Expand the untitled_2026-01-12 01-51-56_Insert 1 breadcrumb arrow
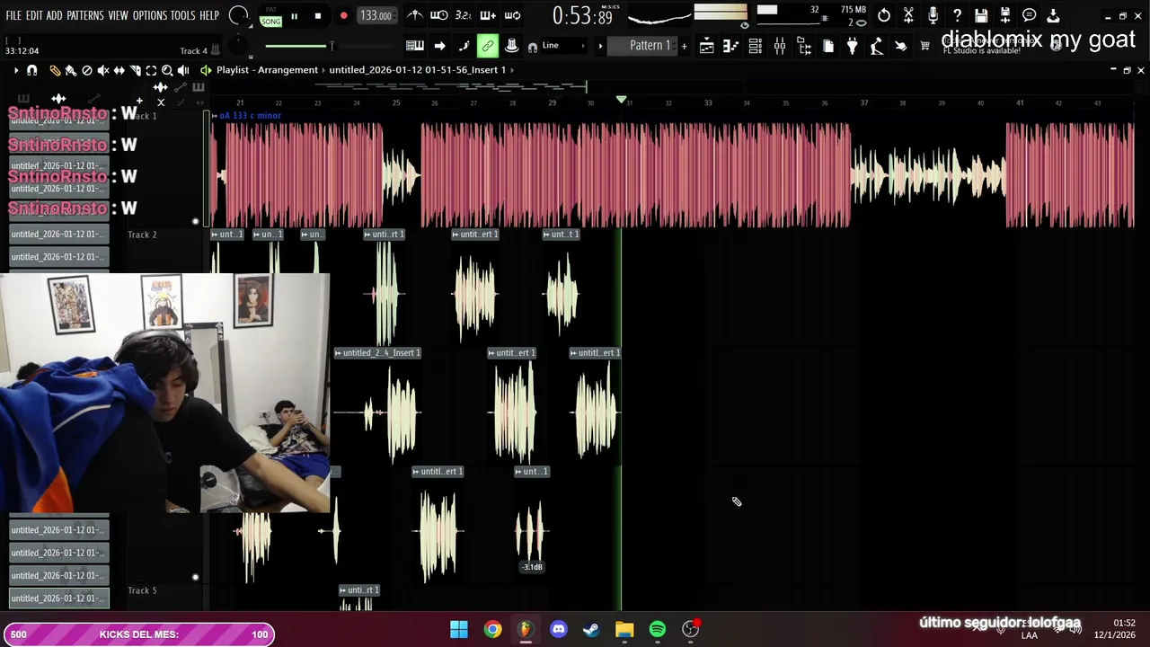1150x647 pixels. [x=510, y=70]
